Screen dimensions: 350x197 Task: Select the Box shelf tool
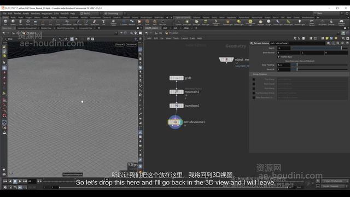pyautogui.click(x=5, y=22)
